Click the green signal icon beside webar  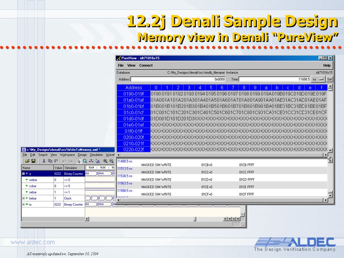[x=27, y=180]
